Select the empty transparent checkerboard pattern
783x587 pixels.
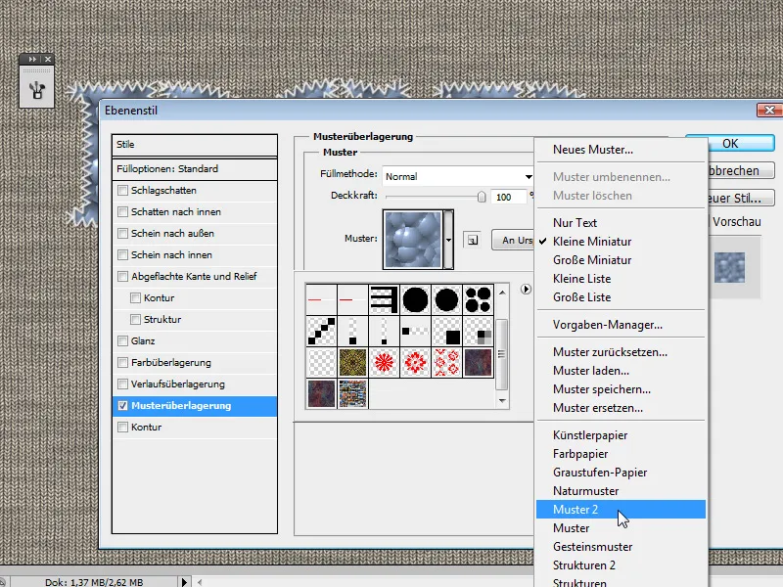pyautogui.click(x=321, y=362)
